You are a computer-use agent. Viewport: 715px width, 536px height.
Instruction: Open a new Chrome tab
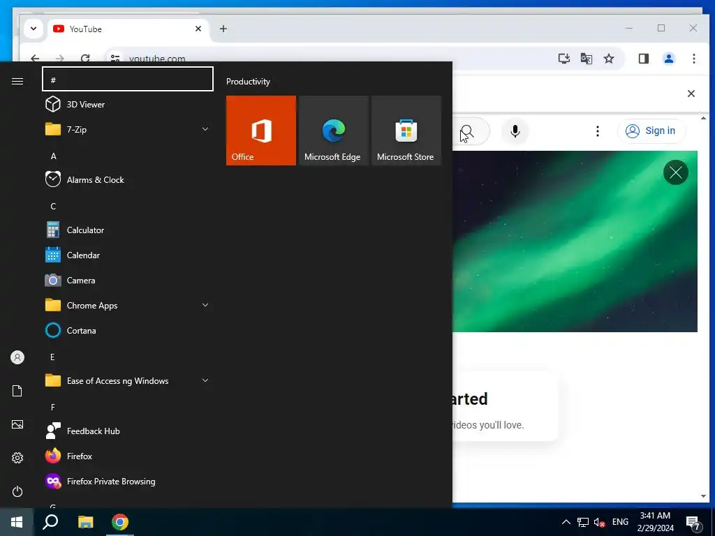pyautogui.click(x=223, y=29)
